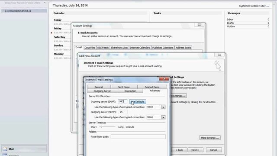Switch to the Connection tab
The height and width of the screenshot is (156, 277).
130,91
